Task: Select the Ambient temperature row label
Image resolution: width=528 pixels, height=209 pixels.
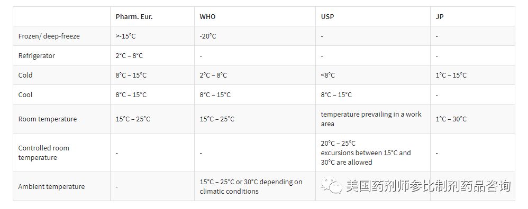Action: [x=51, y=186]
